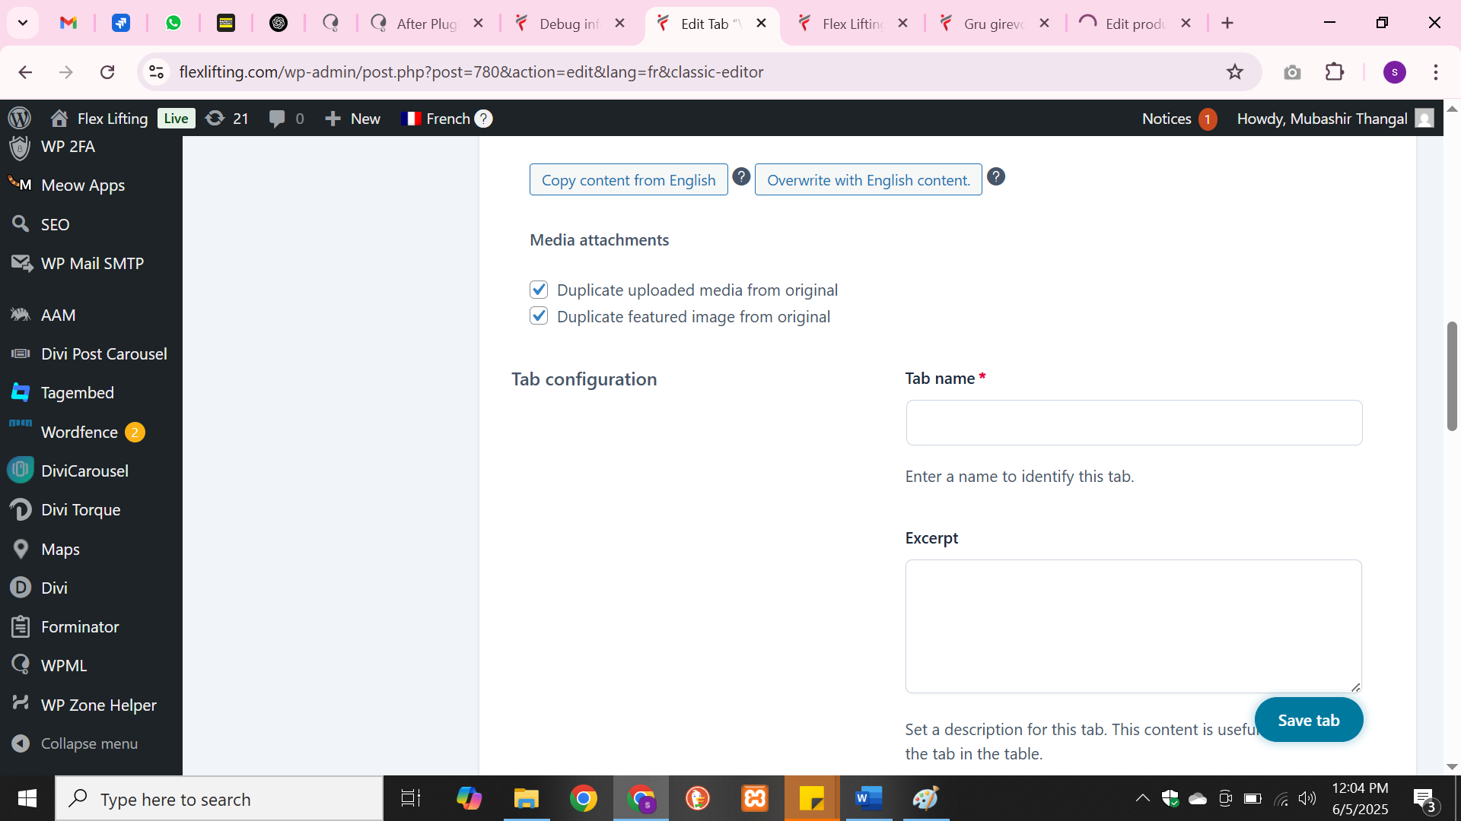Close the Edit Tab browser tab
The image size is (1461, 821).
(x=761, y=24)
